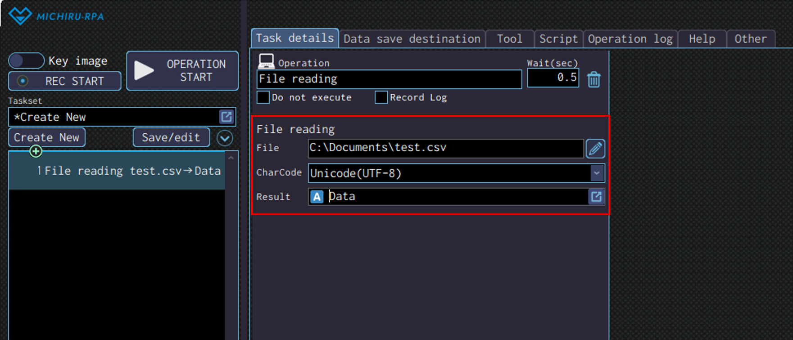This screenshot has width=793, height=340.
Task: Click the Wait(sec) input field
Action: (553, 78)
